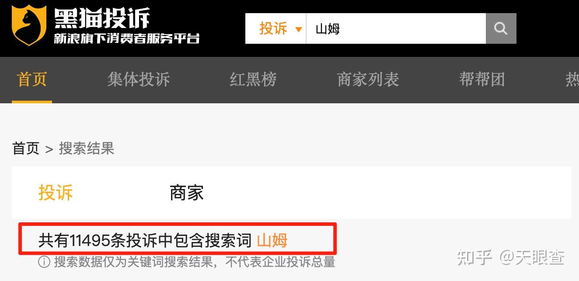Switch to the 商家 results tab
The height and width of the screenshot is (281, 579).
(x=187, y=193)
